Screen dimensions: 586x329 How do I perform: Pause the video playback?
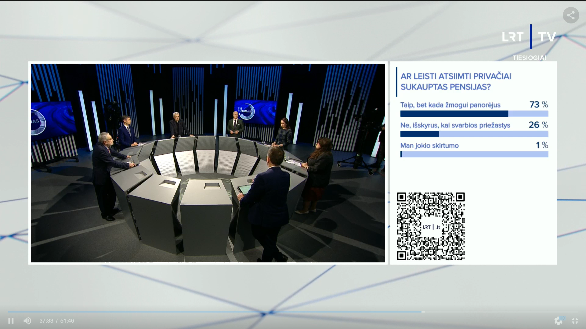(x=11, y=321)
